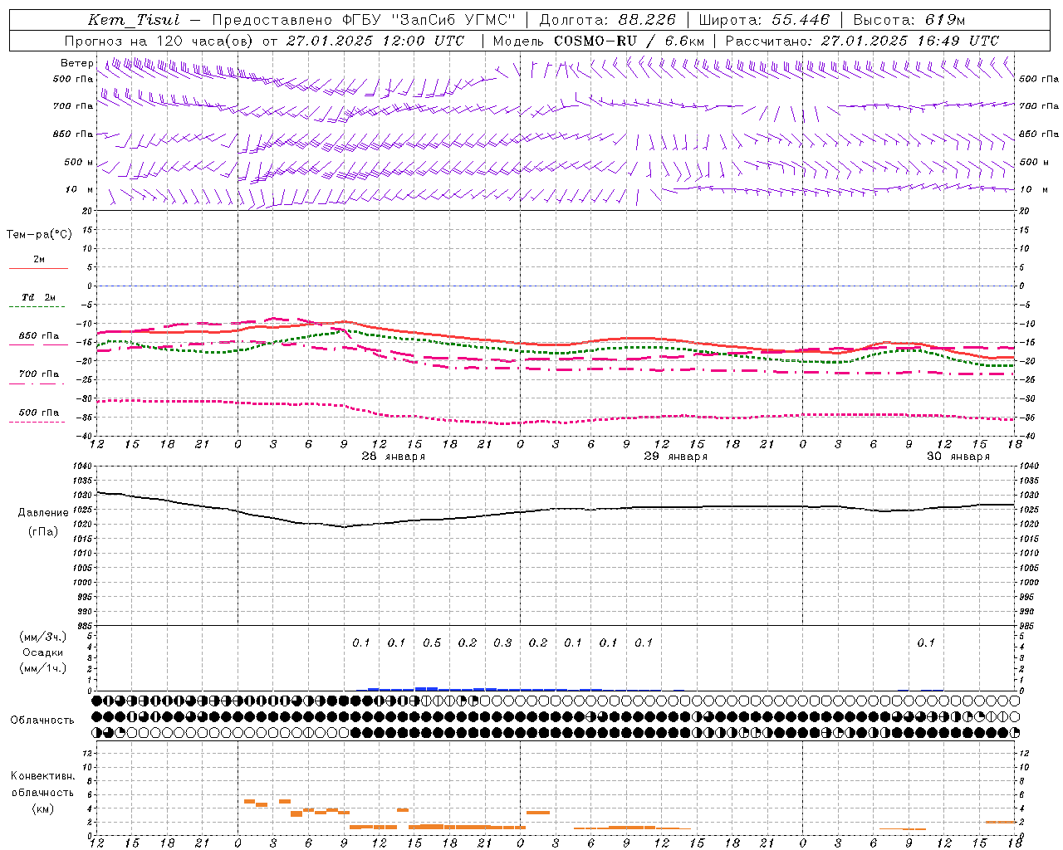The height and width of the screenshot is (850, 1063).
Task: Click the longitude value Долгота: 88.226
Action: point(608,20)
